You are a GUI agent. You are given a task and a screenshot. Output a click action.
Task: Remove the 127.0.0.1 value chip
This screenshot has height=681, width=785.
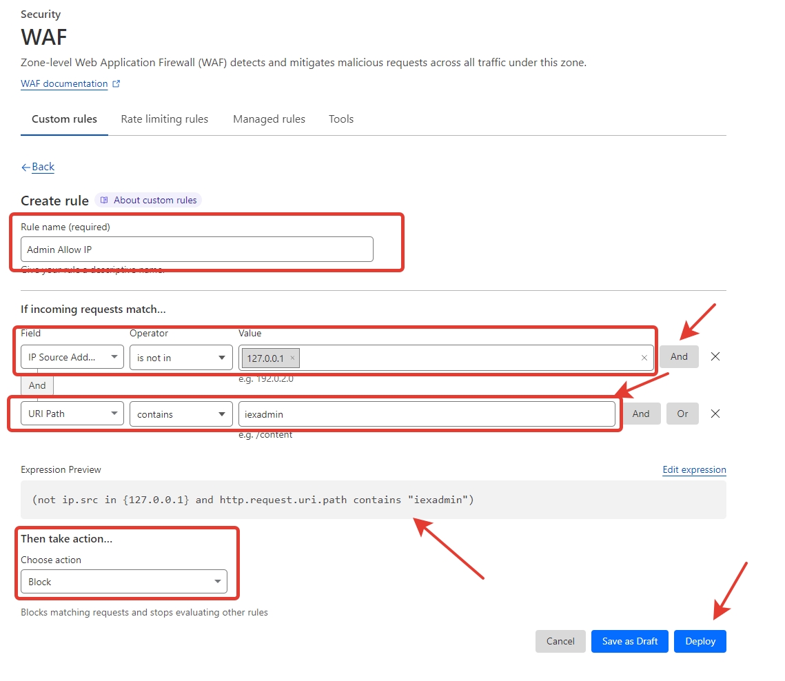pyautogui.click(x=292, y=358)
